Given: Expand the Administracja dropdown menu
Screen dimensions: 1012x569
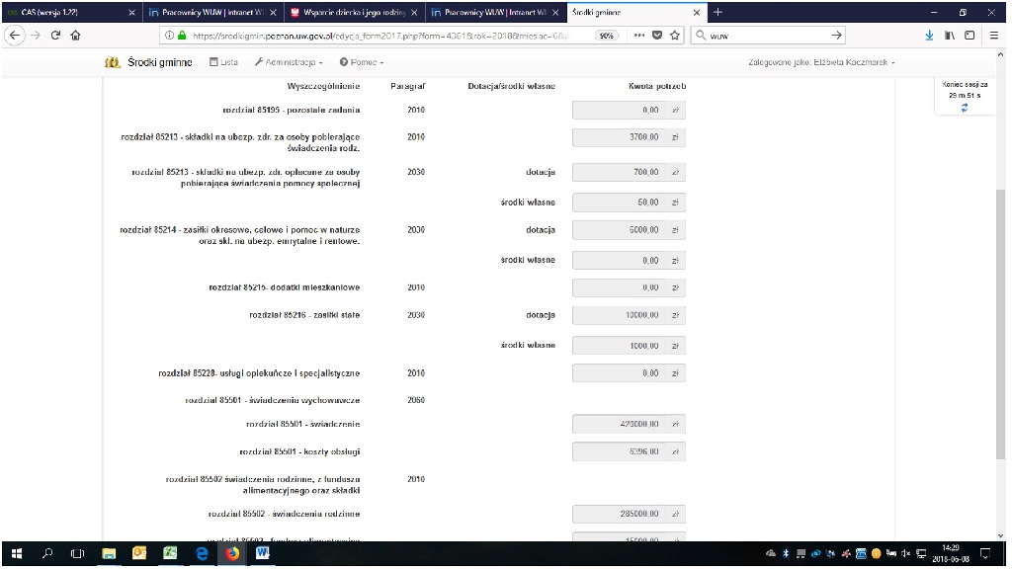Looking at the screenshot, I should tap(289, 62).
